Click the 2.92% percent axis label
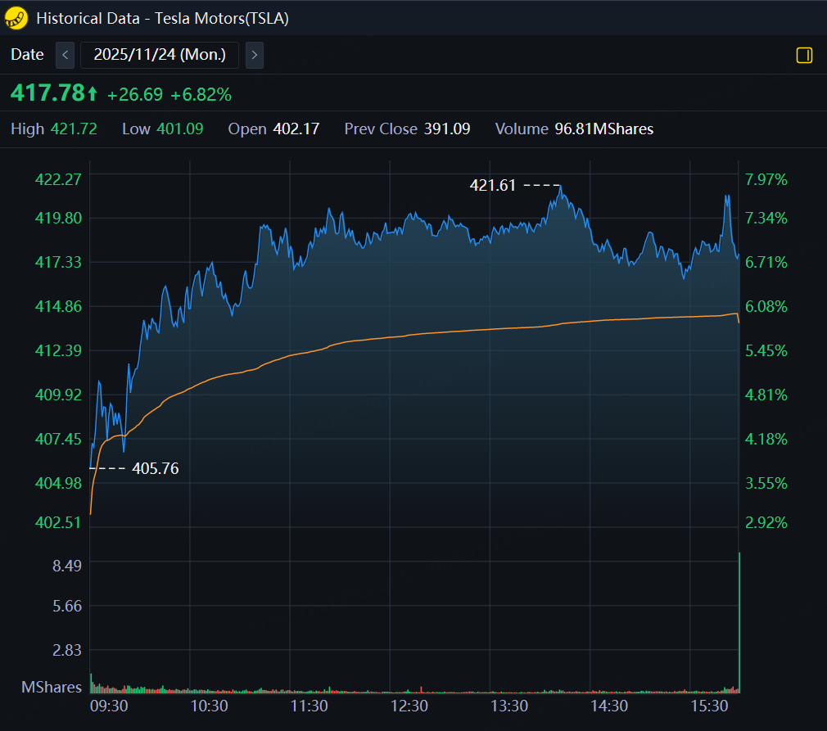 (x=766, y=523)
